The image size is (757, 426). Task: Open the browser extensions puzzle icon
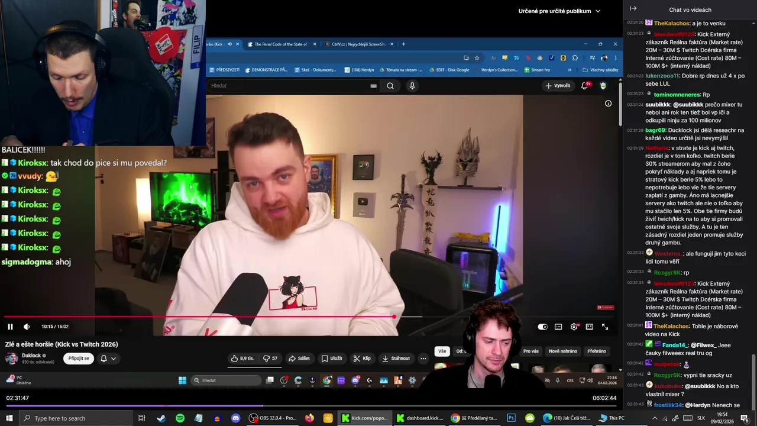coord(575,58)
